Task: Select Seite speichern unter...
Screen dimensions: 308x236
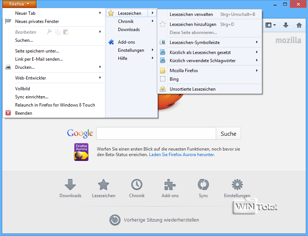Action: 37,51
